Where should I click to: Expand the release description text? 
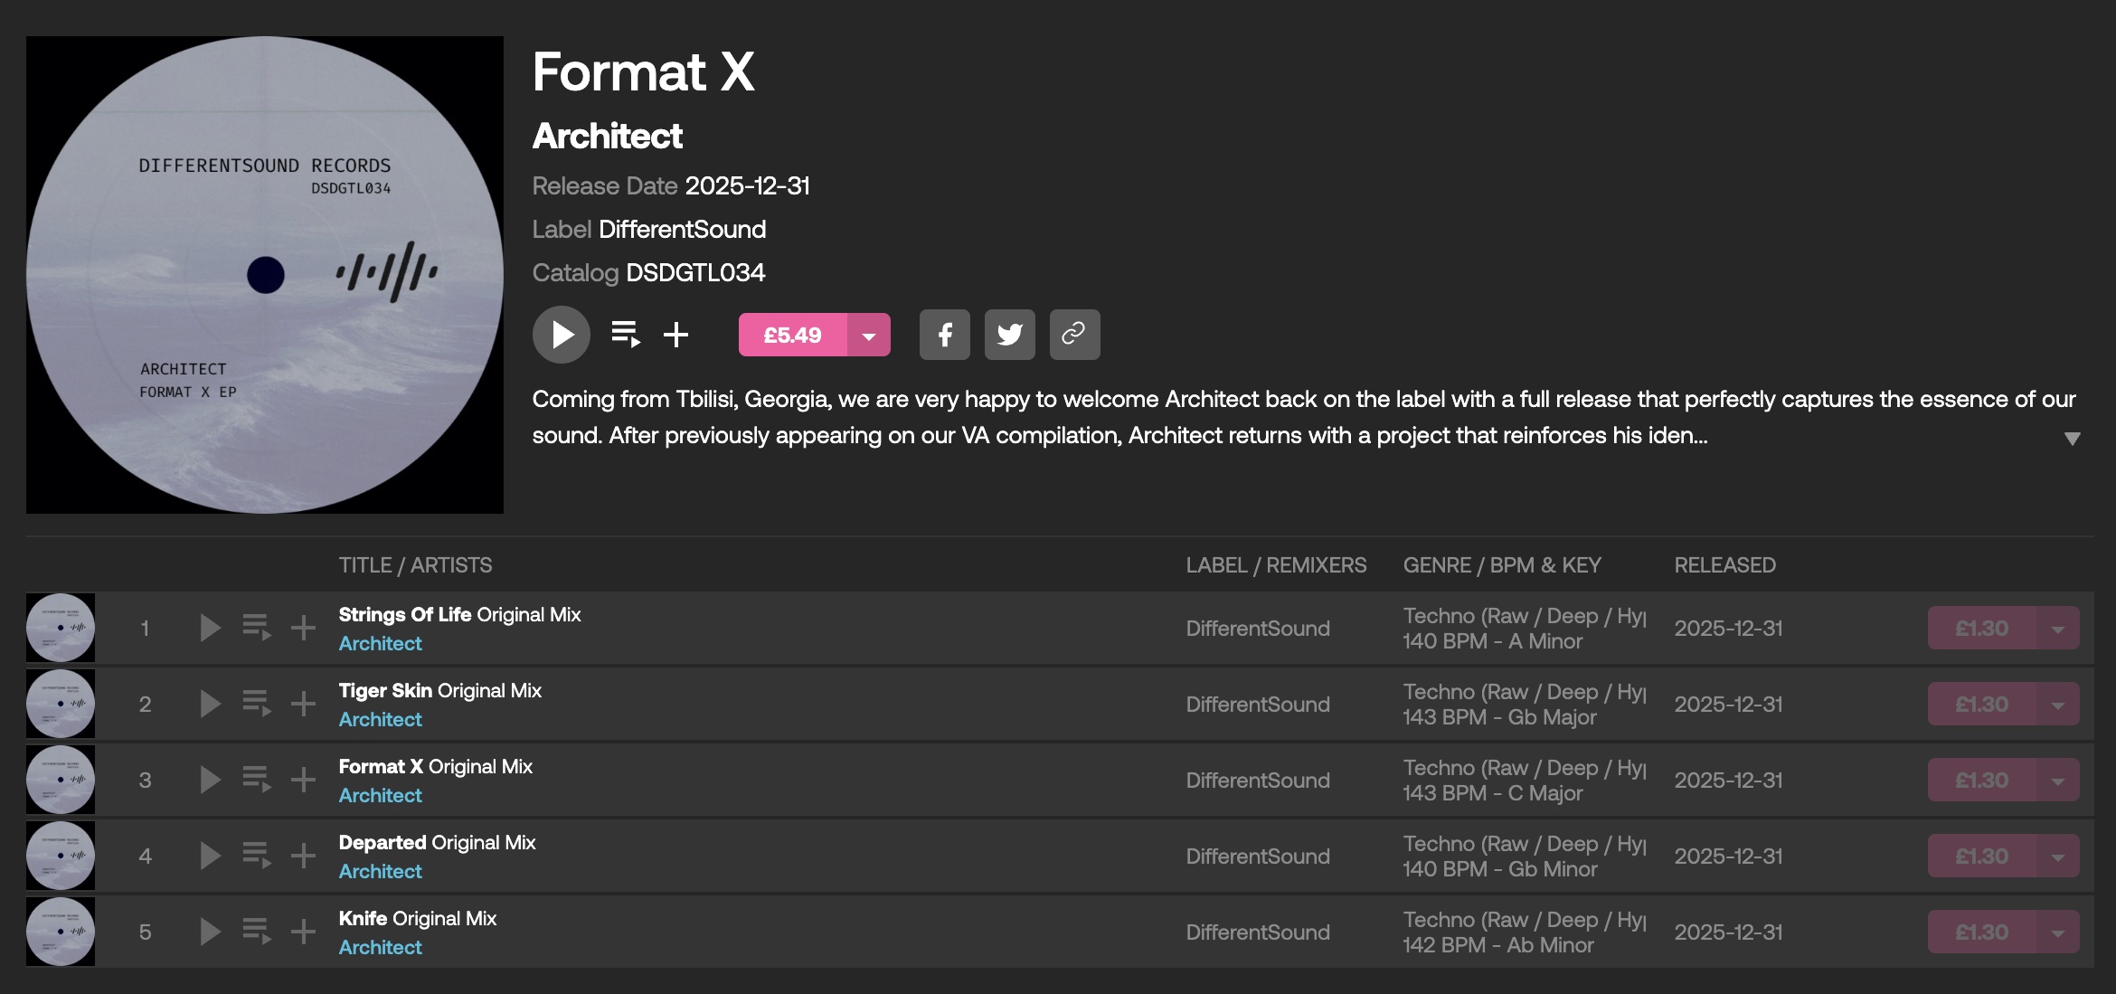click(x=2073, y=439)
